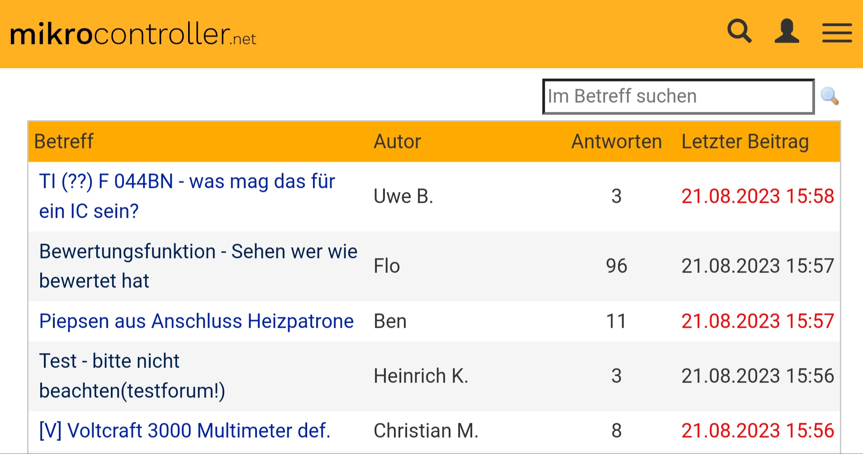
Task: Open Piepsen aus Anschluss Heizpatrone thread
Action: [196, 321]
